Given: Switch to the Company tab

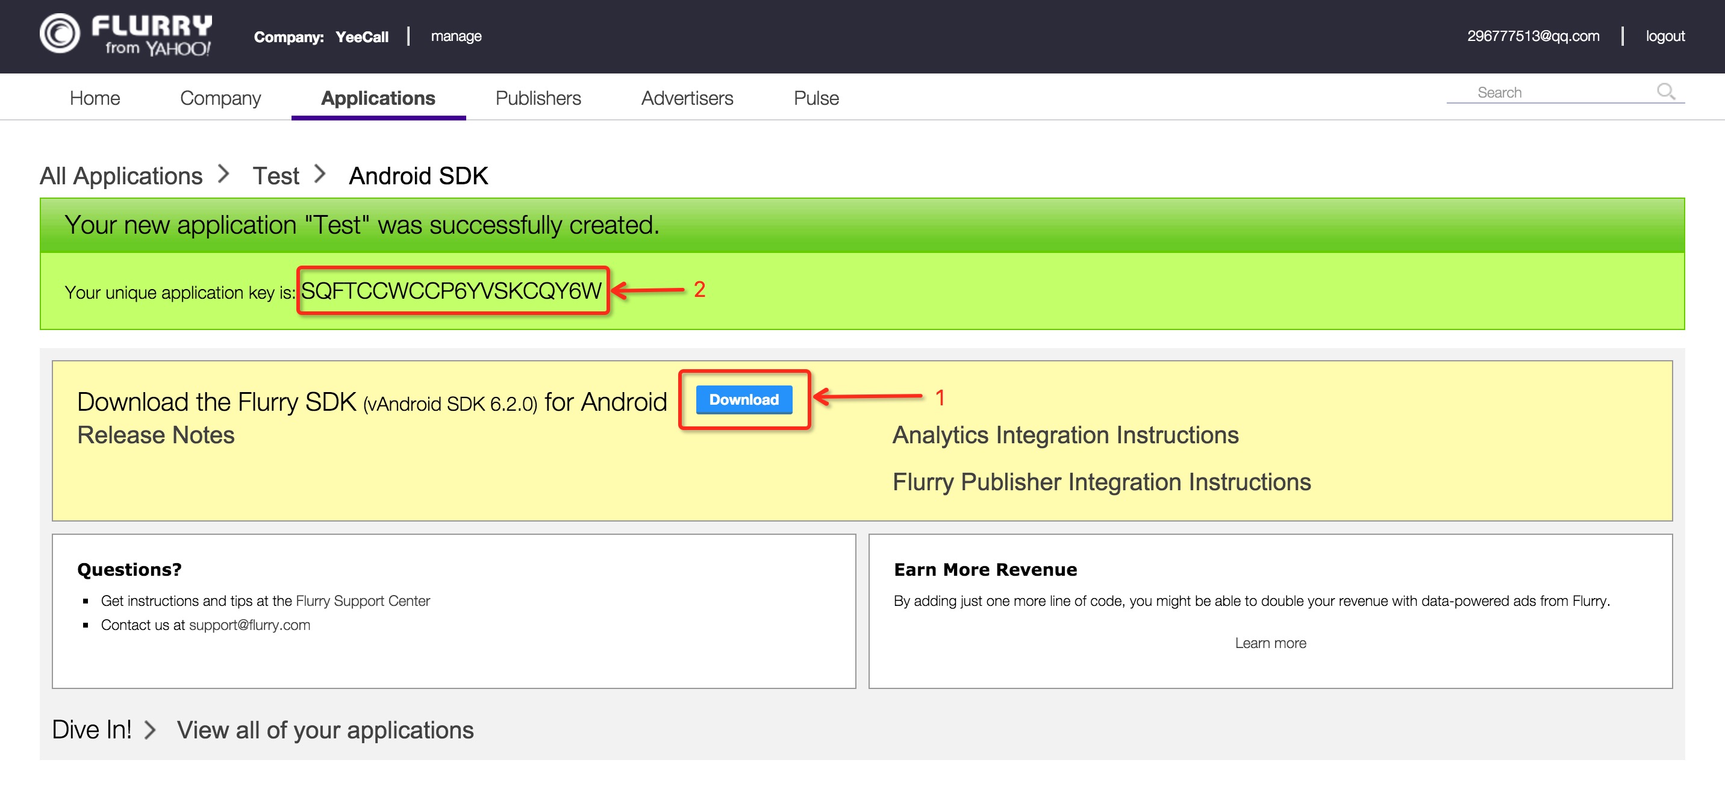Looking at the screenshot, I should pyautogui.click(x=220, y=98).
